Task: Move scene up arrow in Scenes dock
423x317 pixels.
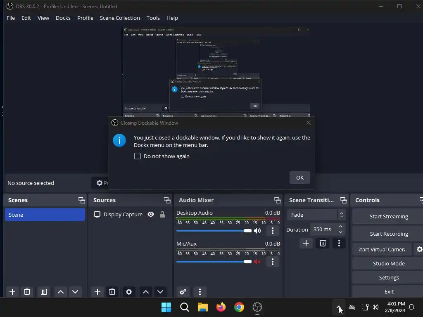Action: [61, 292]
